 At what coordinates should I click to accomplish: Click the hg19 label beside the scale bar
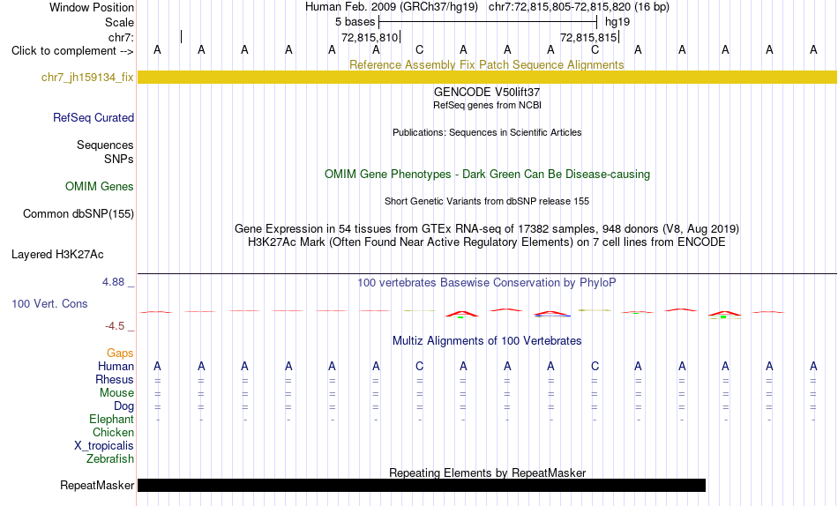pos(617,22)
